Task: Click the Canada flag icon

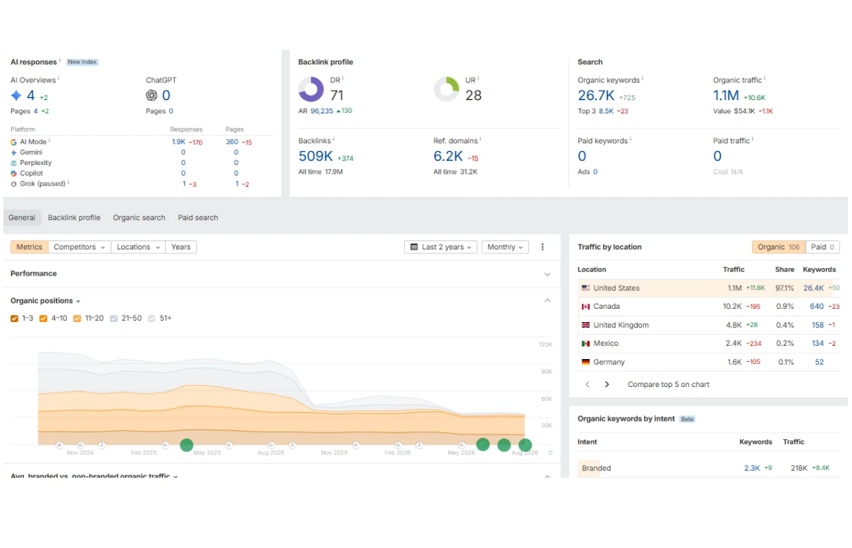Action: (x=586, y=307)
